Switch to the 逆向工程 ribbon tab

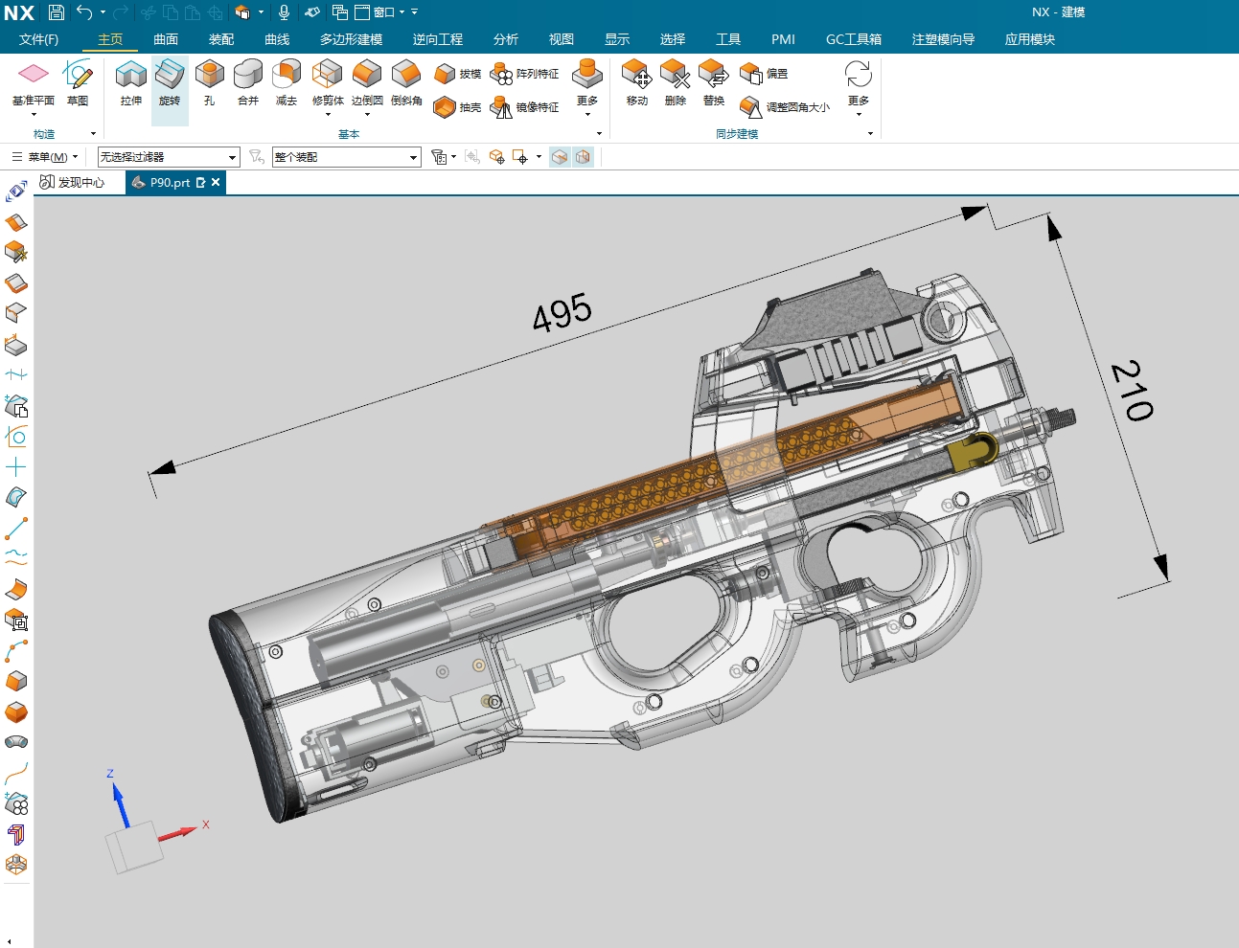coord(438,39)
